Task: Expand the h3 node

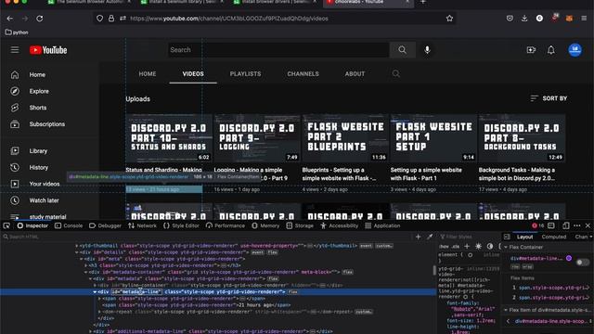Action: click(86, 265)
